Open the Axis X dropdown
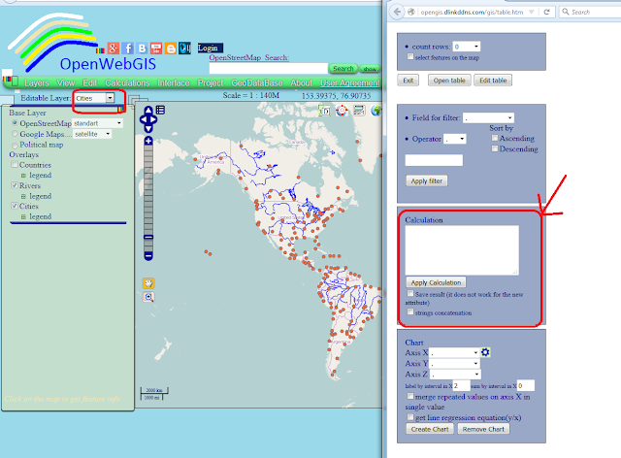Screen dimensions: 621x458 tap(455, 352)
